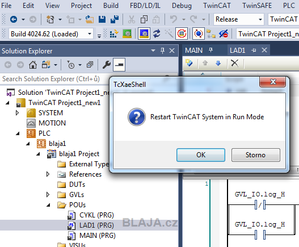Click the Restart TwinCAT Run Mode icon

(127, 34)
